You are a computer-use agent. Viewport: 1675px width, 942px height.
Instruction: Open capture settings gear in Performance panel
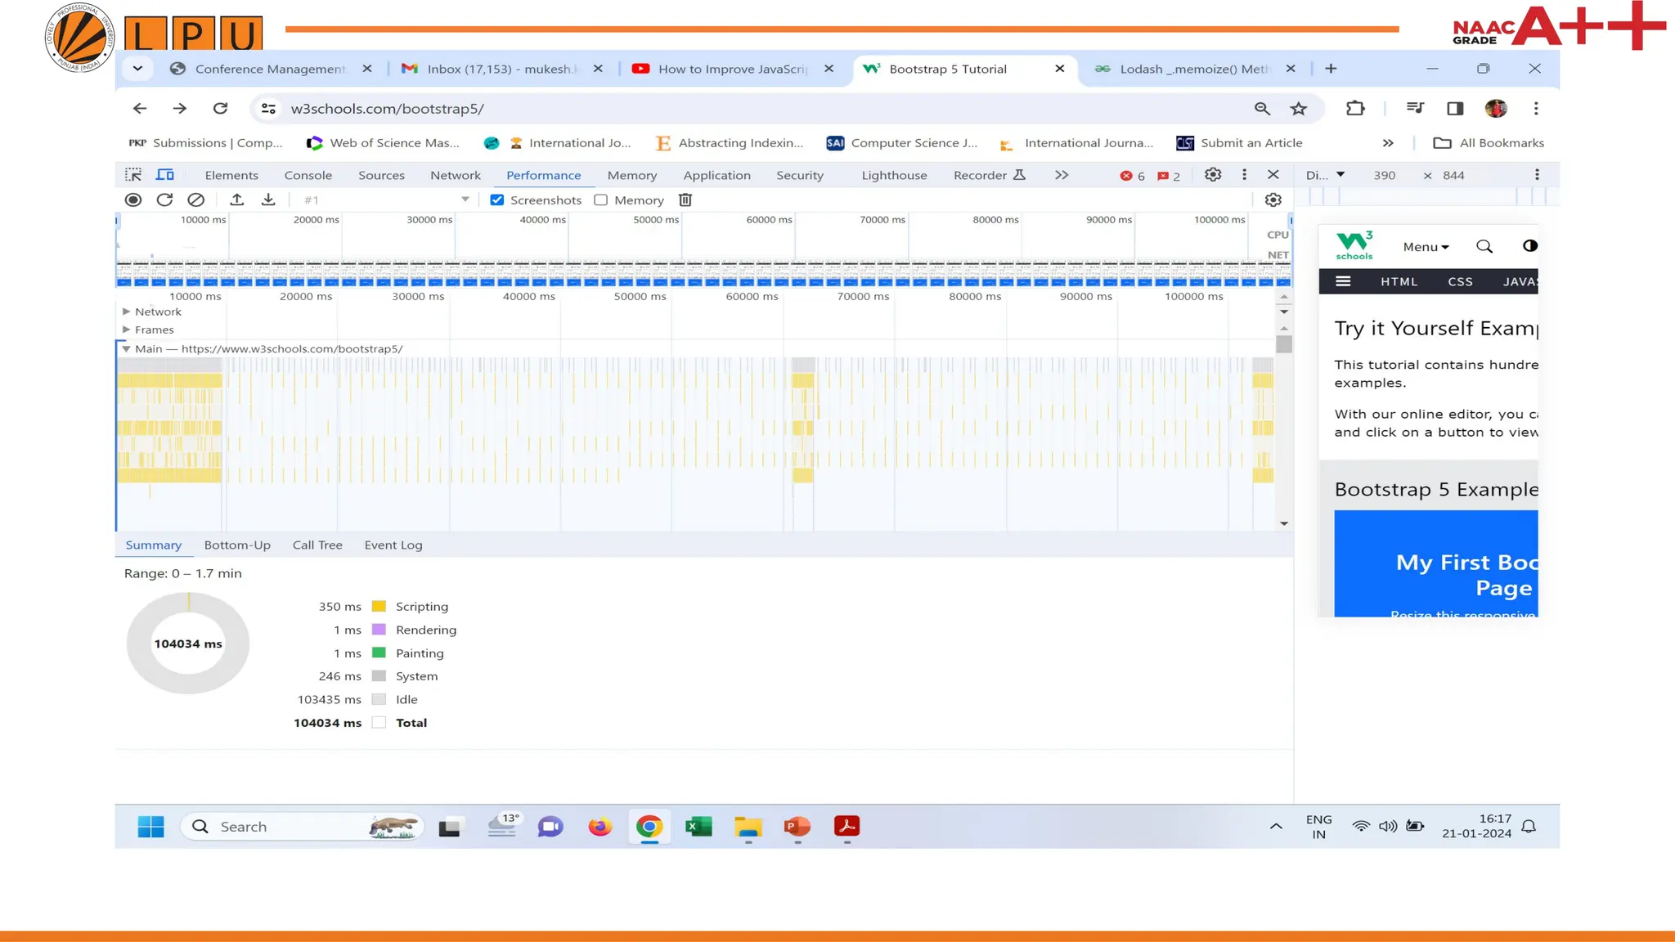[1273, 200]
